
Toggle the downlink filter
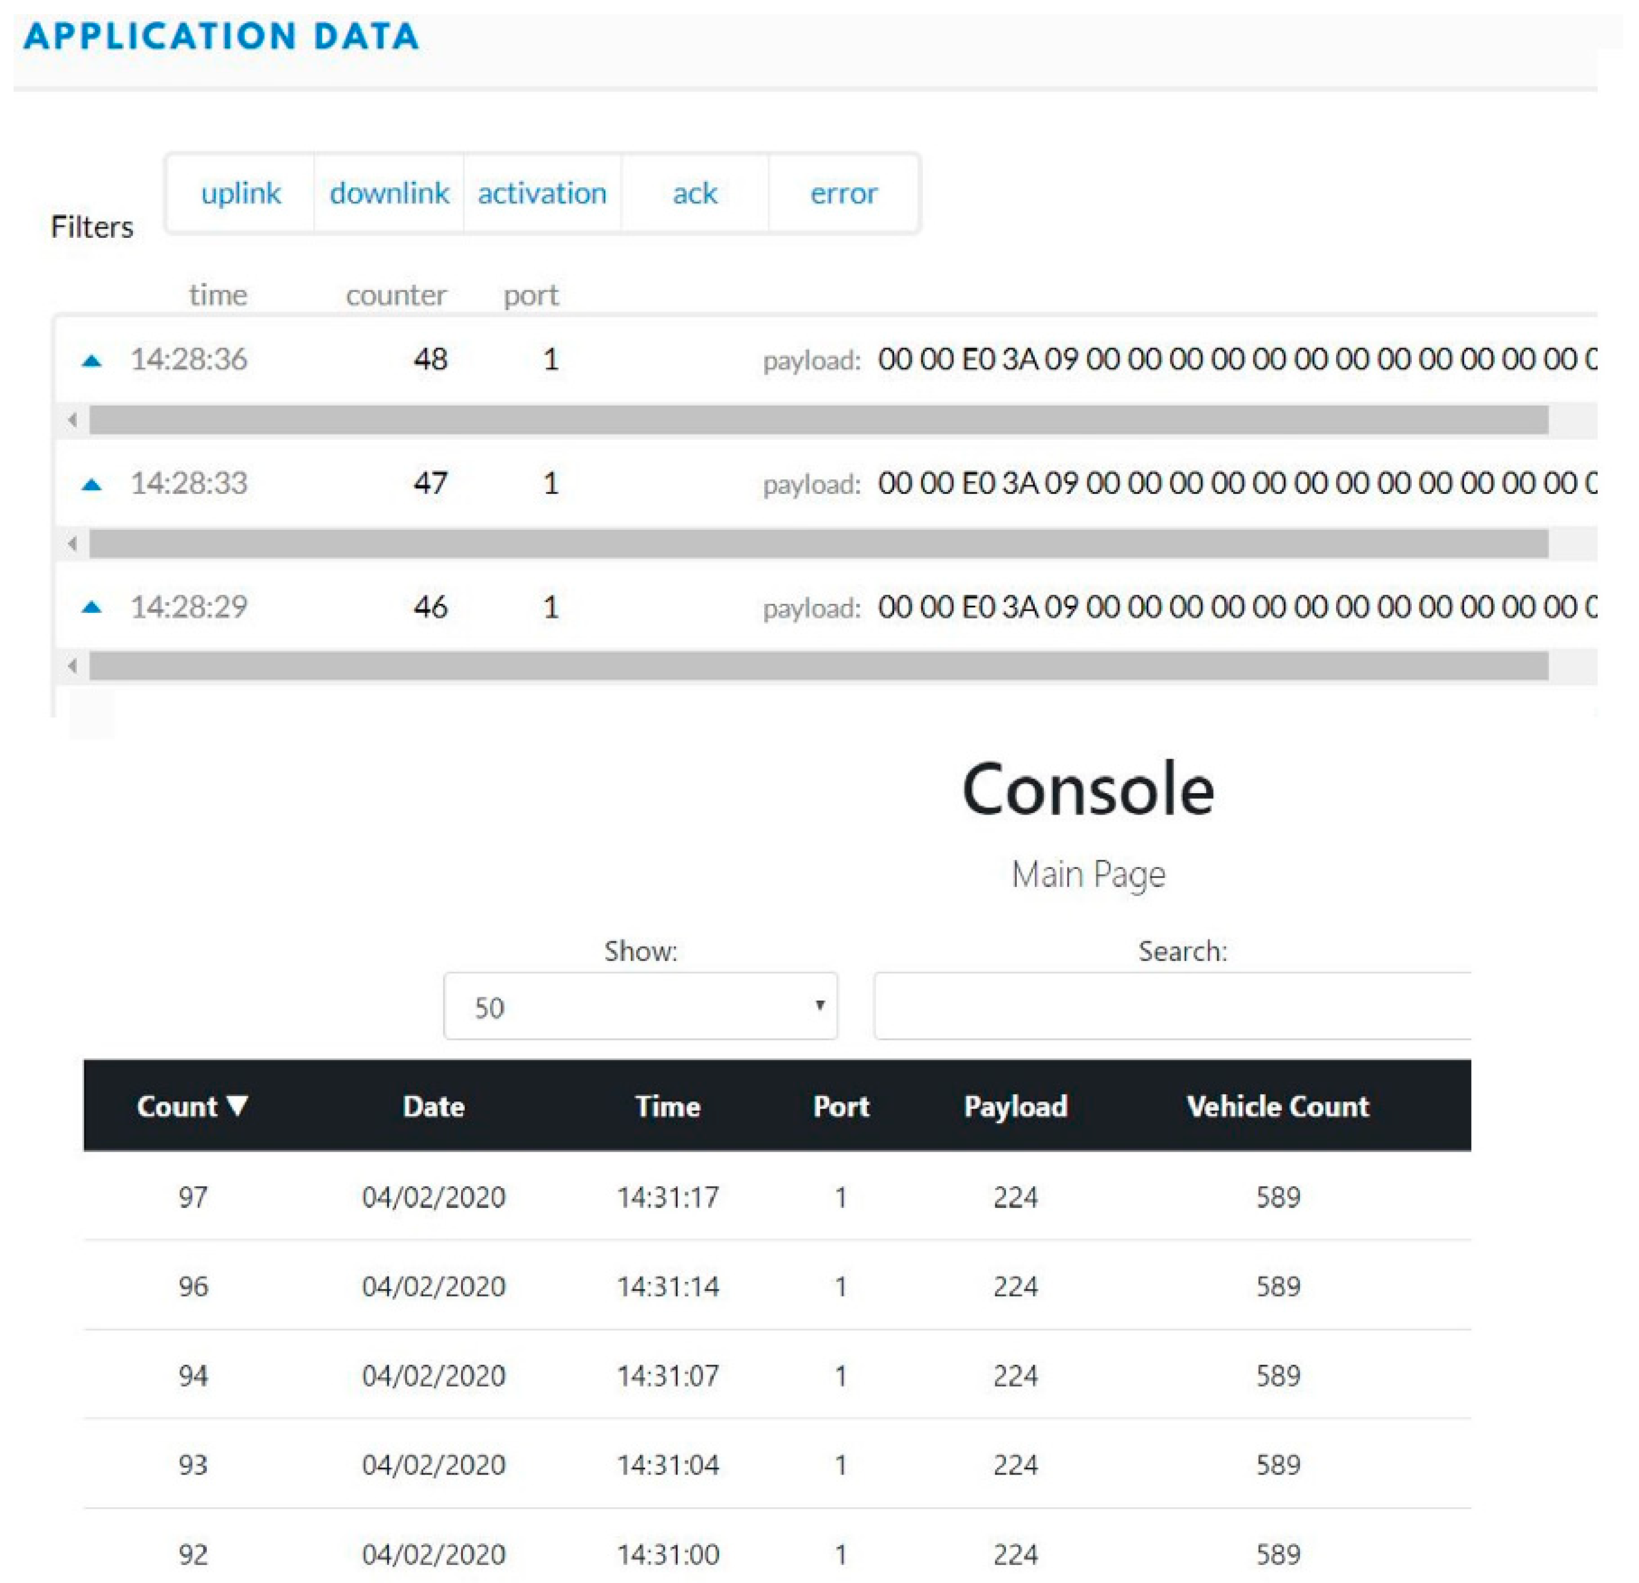pos(389,193)
